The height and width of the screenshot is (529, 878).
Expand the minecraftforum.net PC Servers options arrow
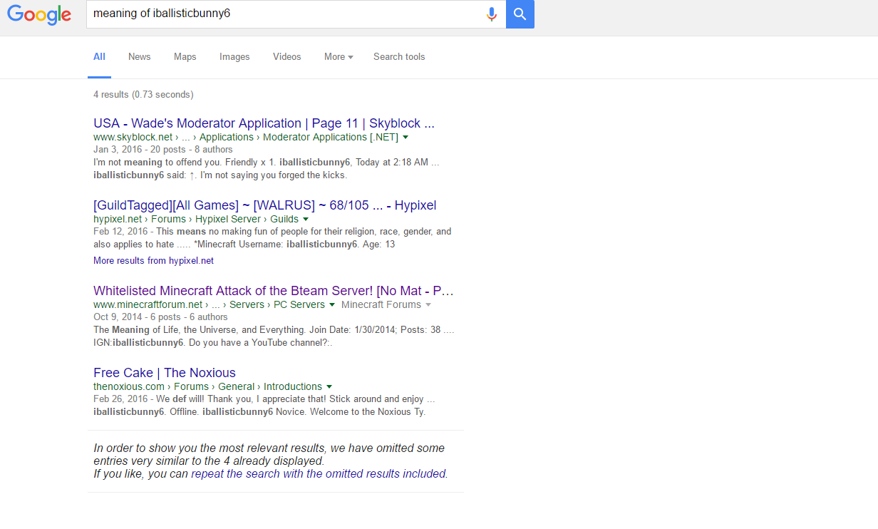point(331,304)
